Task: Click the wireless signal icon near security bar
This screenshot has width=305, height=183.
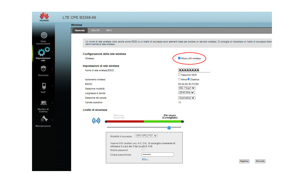Action: [96, 120]
